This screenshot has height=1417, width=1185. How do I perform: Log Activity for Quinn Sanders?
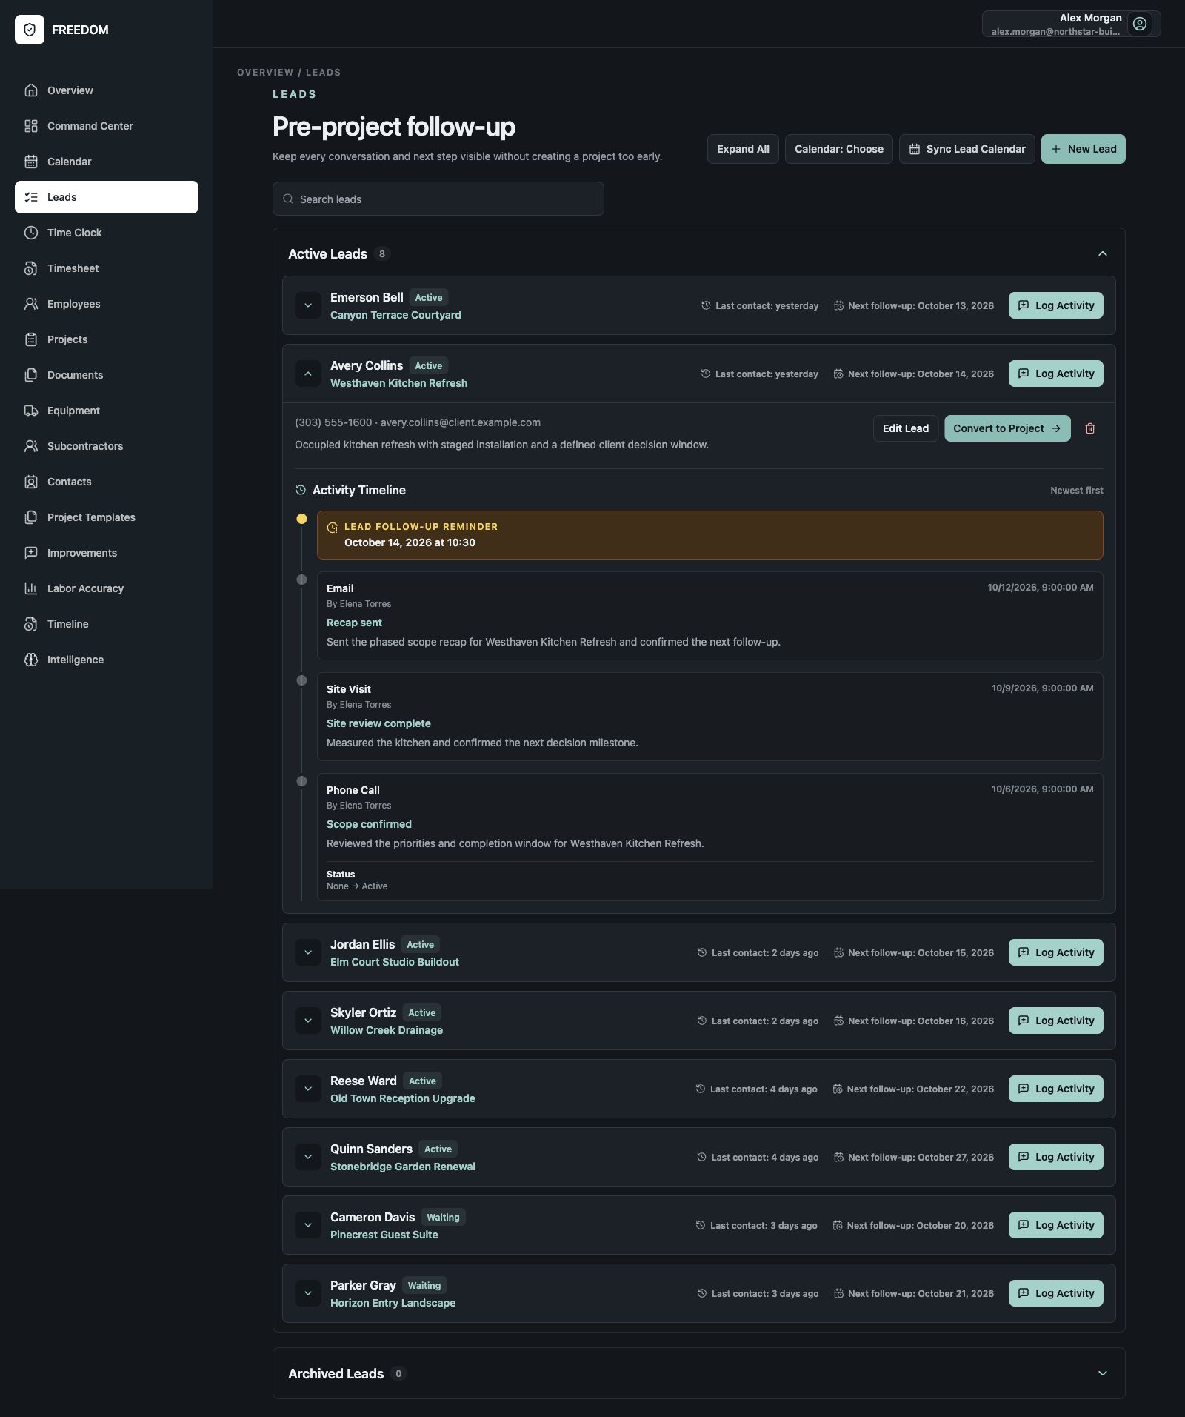click(1056, 1157)
